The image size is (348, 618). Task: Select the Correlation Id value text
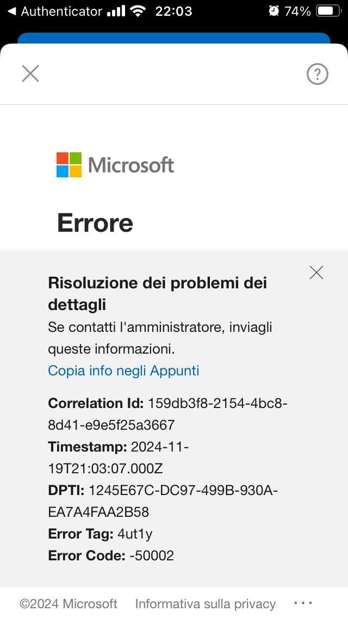point(167,414)
